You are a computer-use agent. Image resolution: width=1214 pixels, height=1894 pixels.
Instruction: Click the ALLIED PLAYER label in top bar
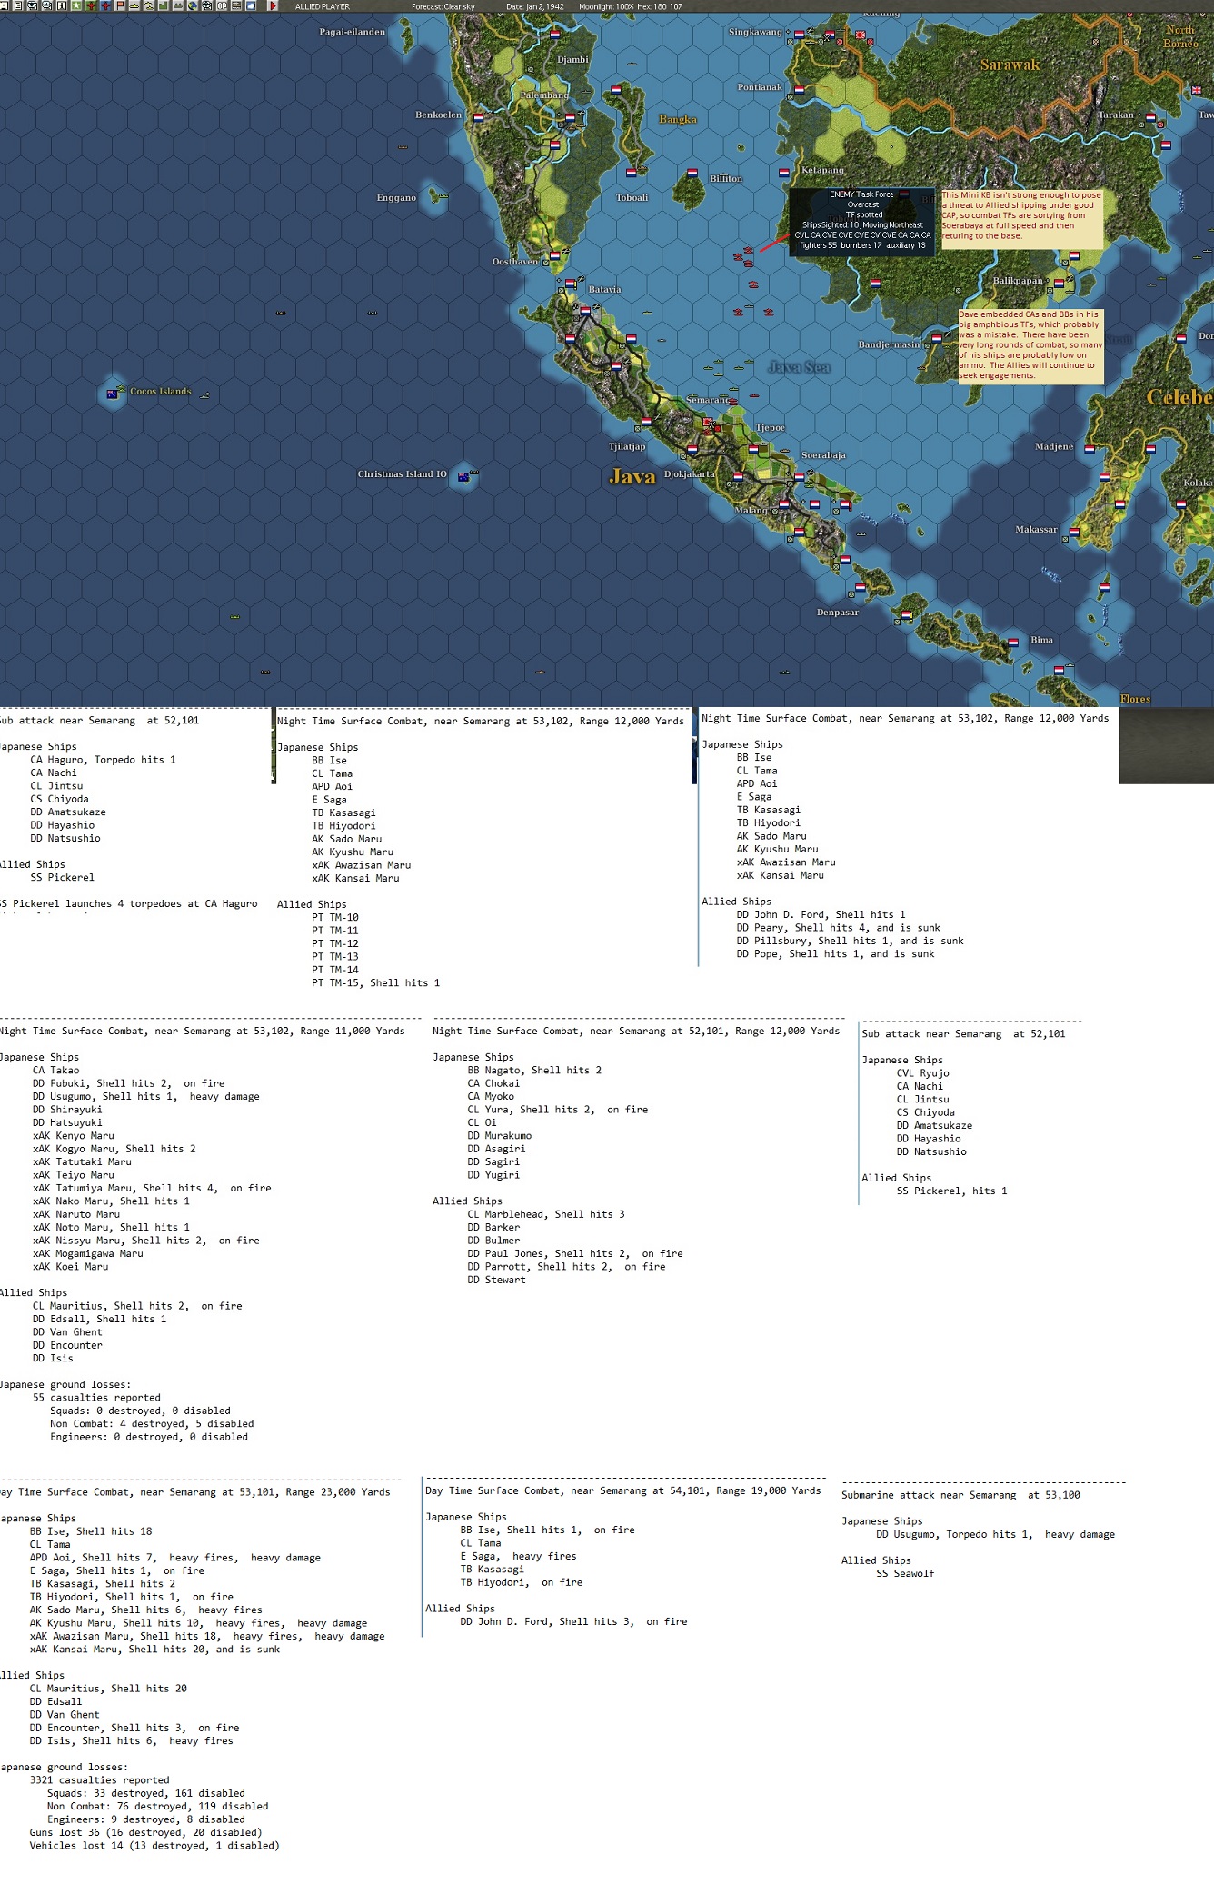(x=323, y=6)
